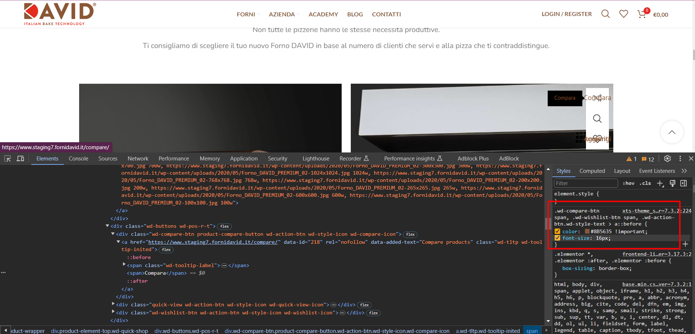Toggle the device toolbar icon in DevTools
The width and height of the screenshot is (695, 334).
point(20,159)
